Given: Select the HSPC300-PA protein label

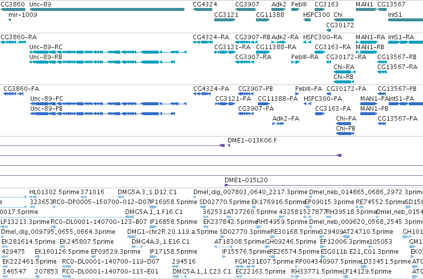Looking at the screenshot, I should pos(323,99).
